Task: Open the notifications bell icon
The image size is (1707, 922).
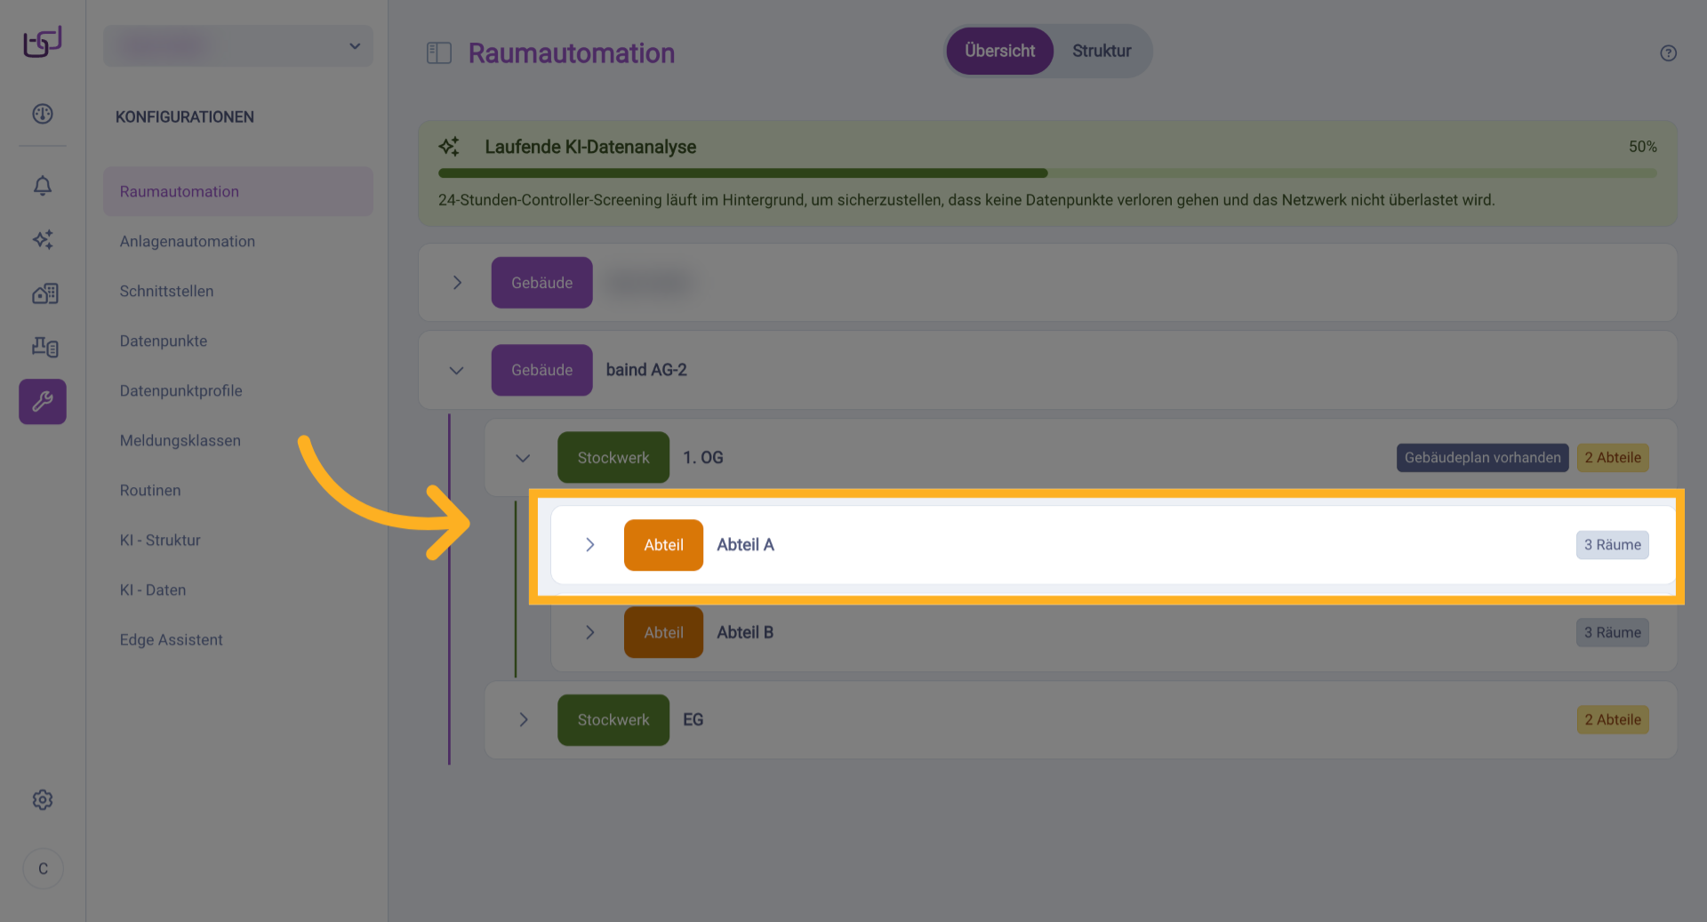Action: (x=43, y=186)
